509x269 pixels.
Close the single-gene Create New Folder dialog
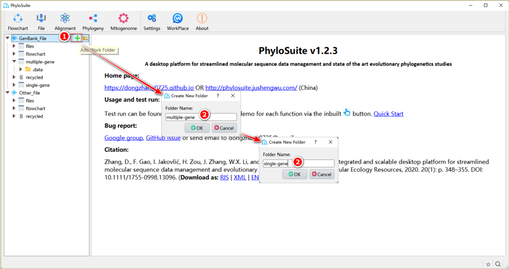coord(330,142)
